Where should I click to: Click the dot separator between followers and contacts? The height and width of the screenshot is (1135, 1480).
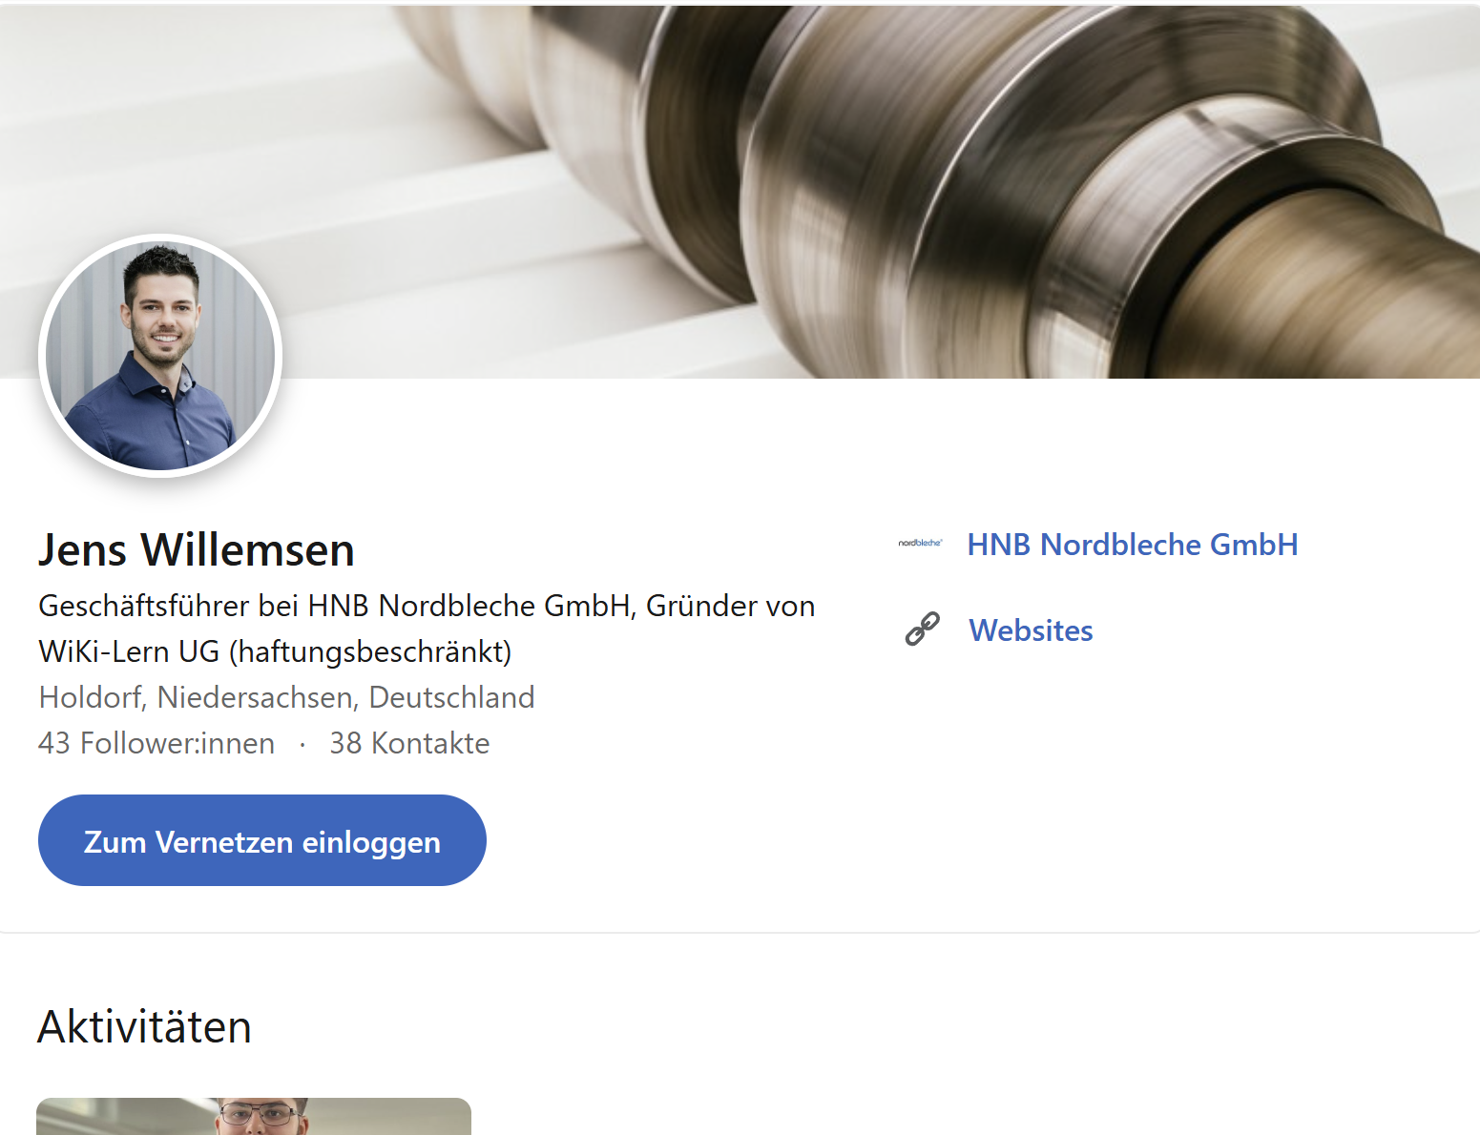click(302, 744)
